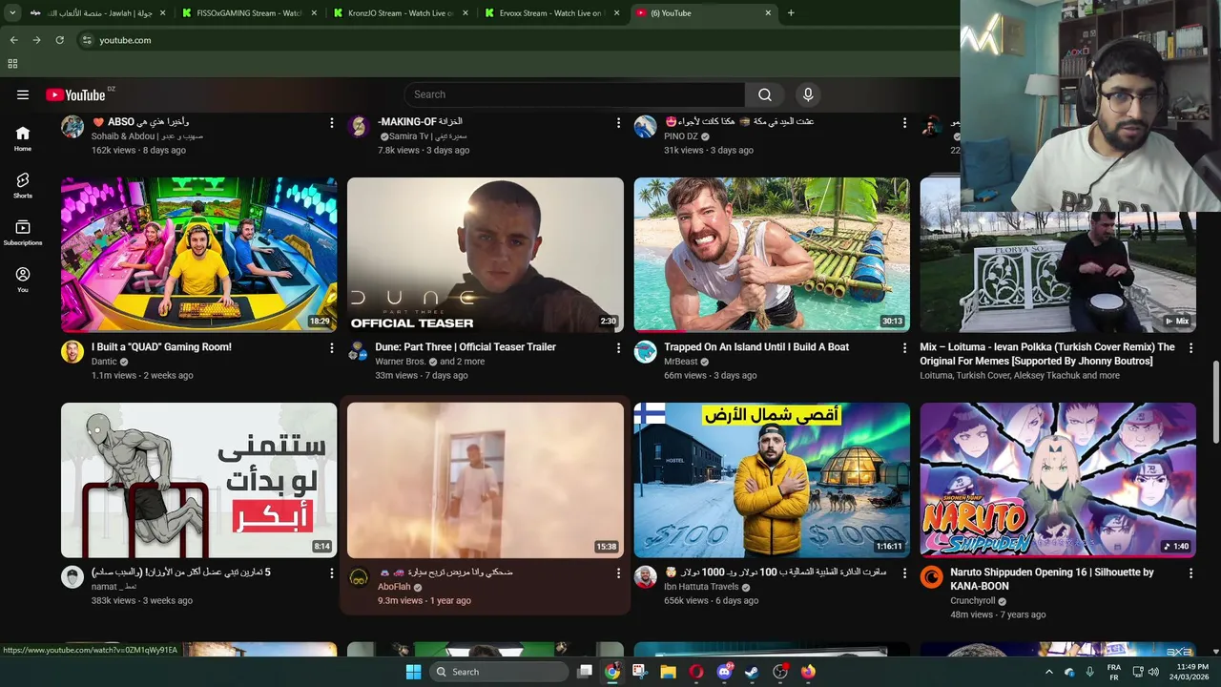Click the YouTube logo
This screenshot has width=1221, height=687.
[x=75, y=94]
